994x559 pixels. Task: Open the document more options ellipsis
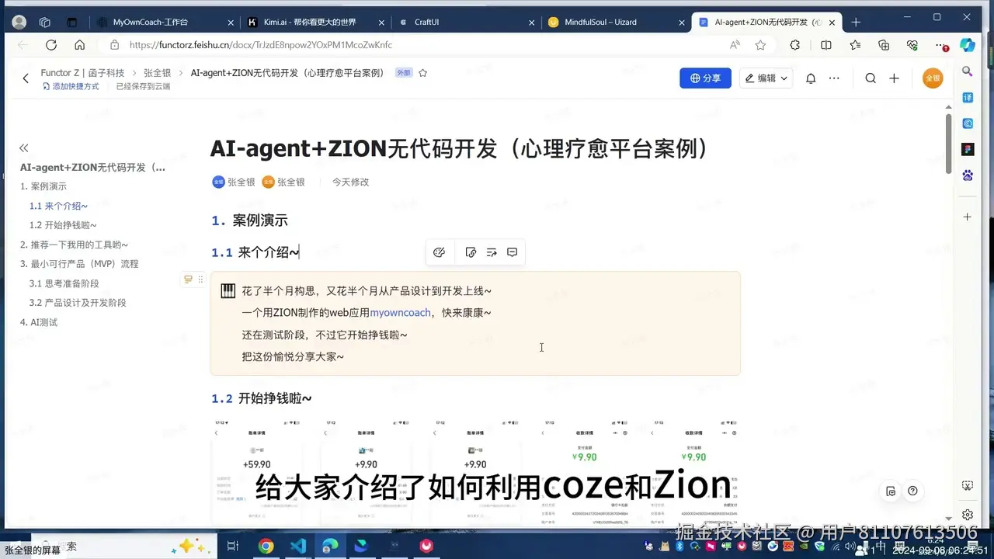[x=834, y=78]
